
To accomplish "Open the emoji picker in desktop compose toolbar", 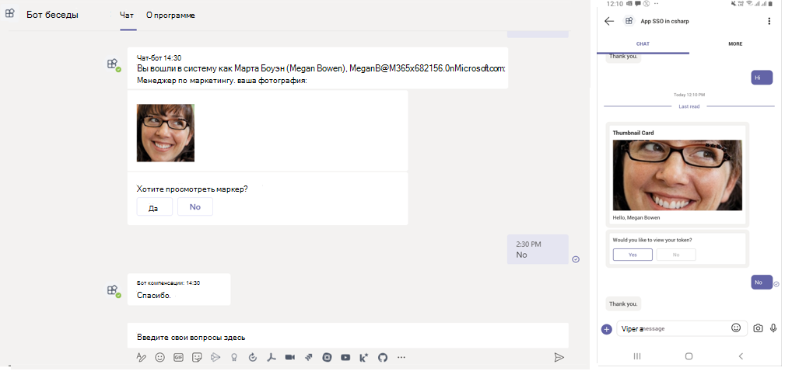I will tap(159, 358).
